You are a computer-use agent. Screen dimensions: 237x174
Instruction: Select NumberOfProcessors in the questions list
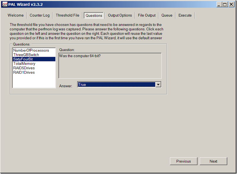[34, 50]
